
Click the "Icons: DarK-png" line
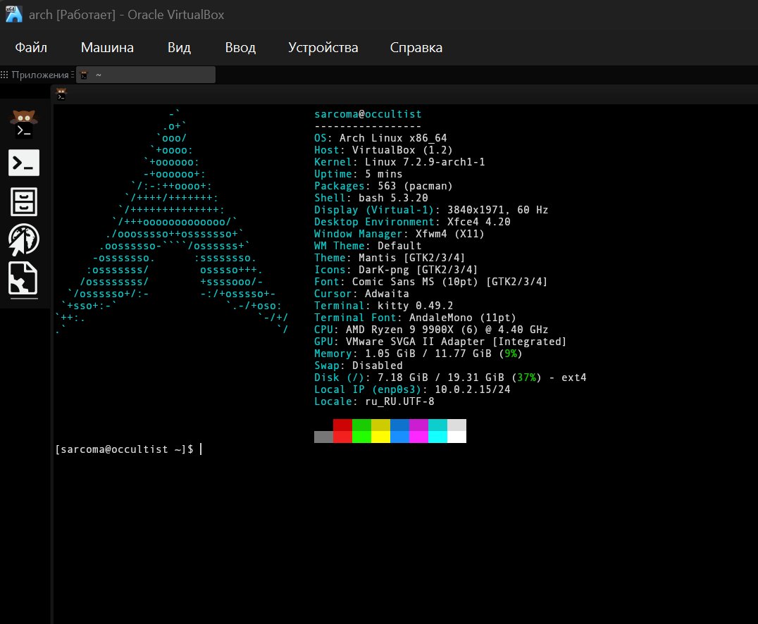pos(396,270)
